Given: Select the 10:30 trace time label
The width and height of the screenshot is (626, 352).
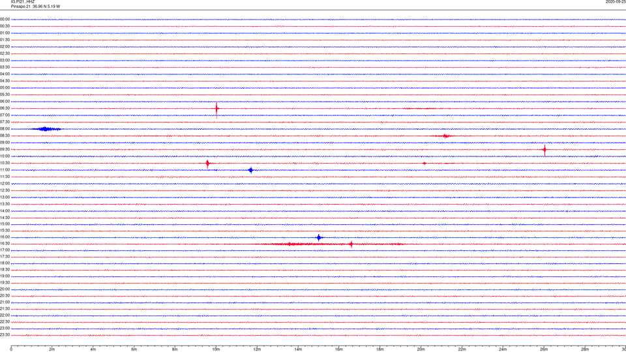Looking at the screenshot, I should (5, 163).
